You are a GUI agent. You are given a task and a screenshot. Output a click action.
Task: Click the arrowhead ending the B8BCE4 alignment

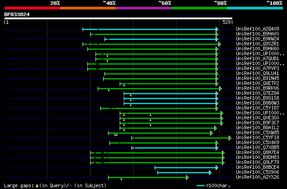tap(217, 168)
